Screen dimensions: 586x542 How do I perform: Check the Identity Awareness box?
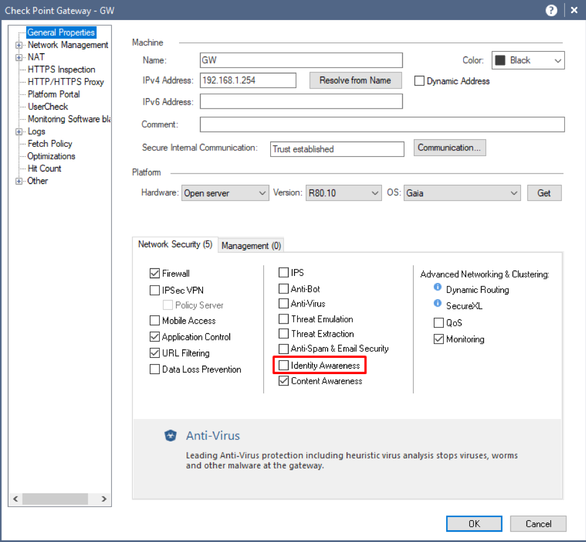(284, 365)
